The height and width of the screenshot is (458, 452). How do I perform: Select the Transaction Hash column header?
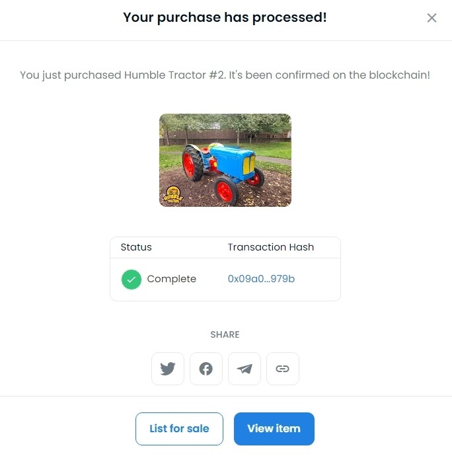[x=271, y=247]
